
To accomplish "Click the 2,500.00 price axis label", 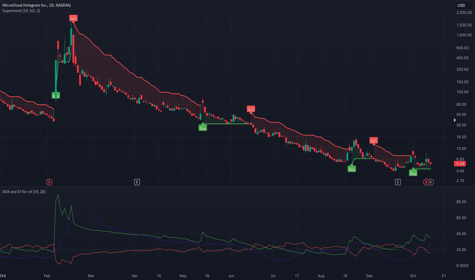I will pos(464,12).
